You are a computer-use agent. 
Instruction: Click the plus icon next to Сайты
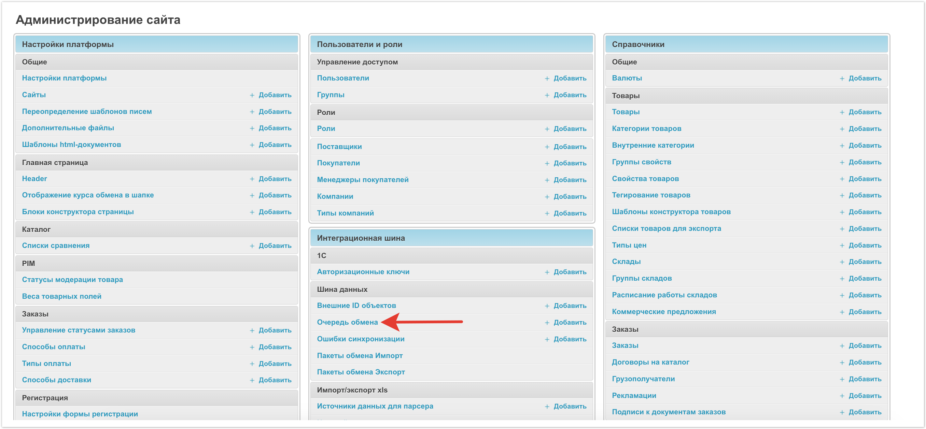[x=252, y=95]
